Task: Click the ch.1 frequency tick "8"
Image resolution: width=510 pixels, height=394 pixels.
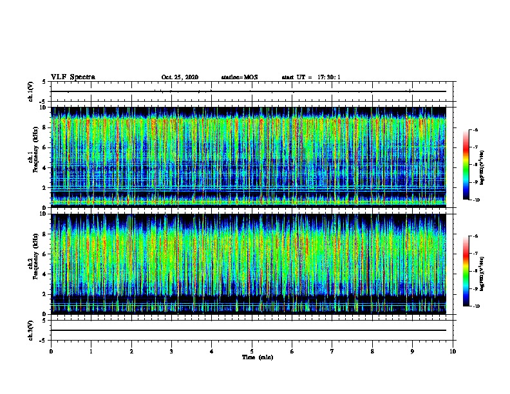Action: pos(44,127)
